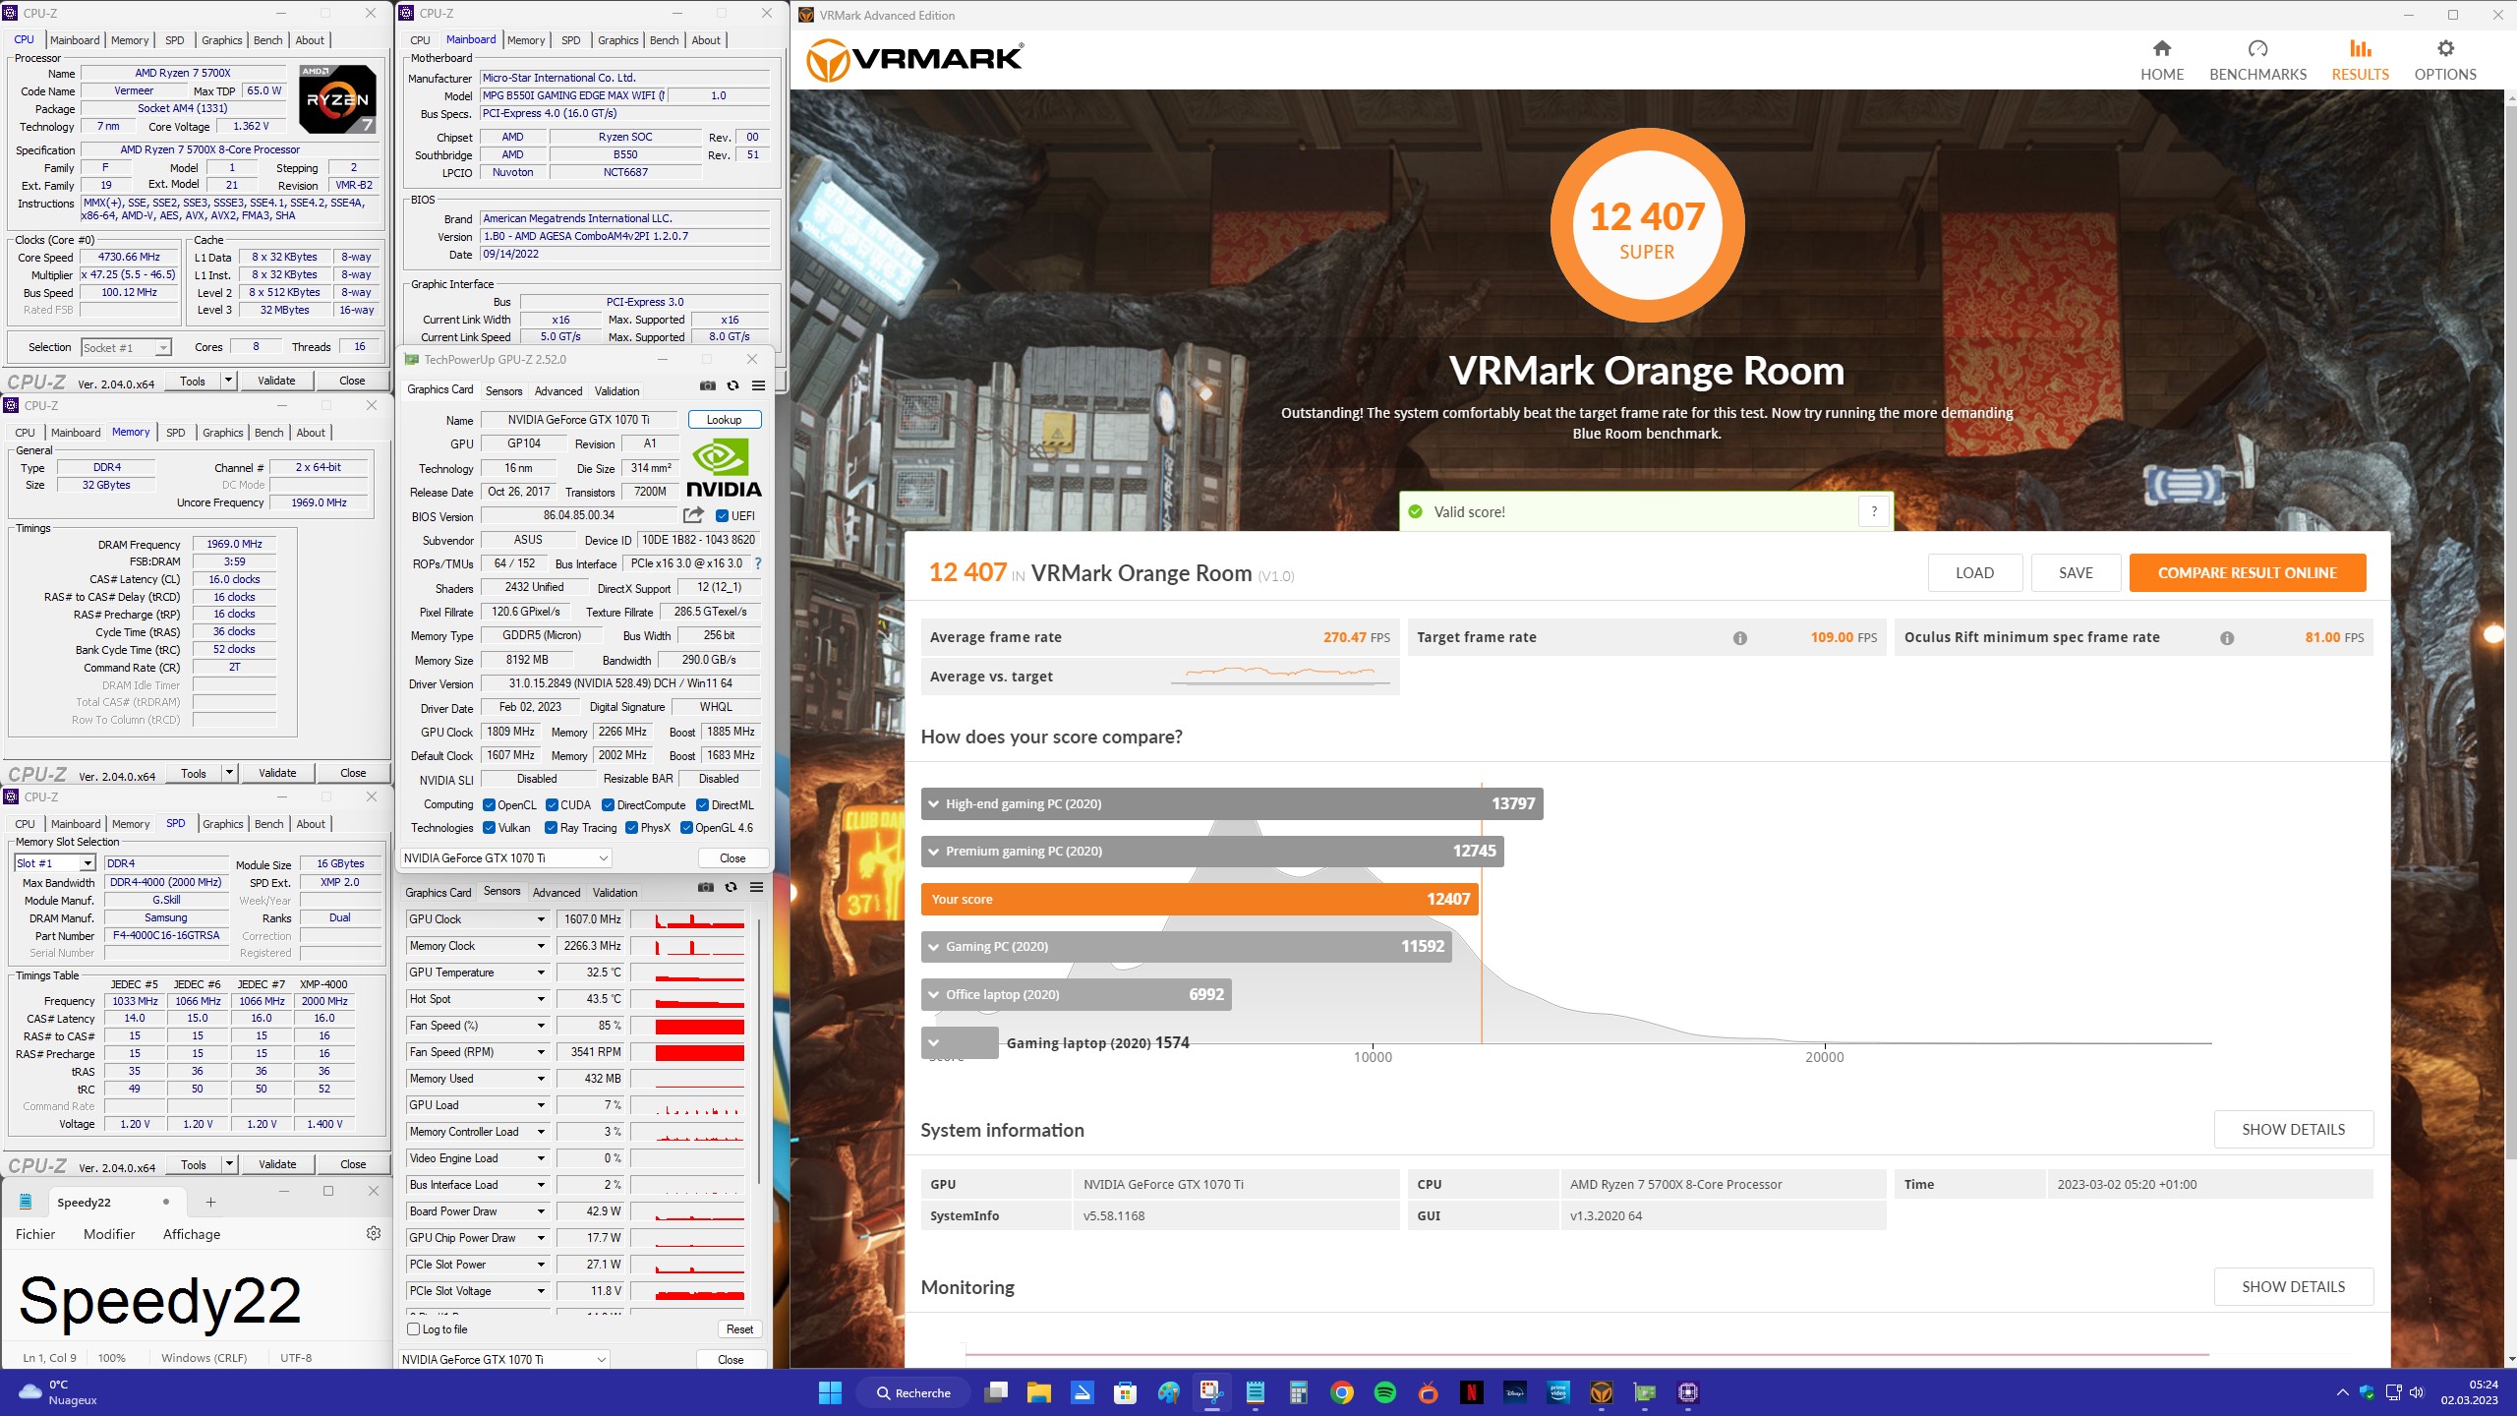Launch Google Chrome from taskbar

click(1341, 1392)
